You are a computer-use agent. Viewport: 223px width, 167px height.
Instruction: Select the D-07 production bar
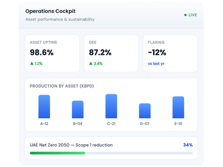click(x=145, y=111)
